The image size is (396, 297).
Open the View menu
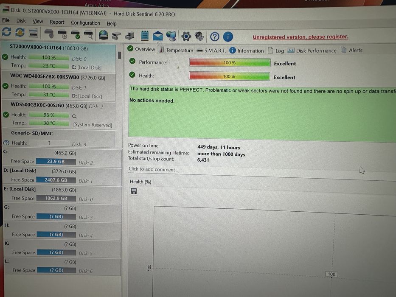[x=38, y=22]
